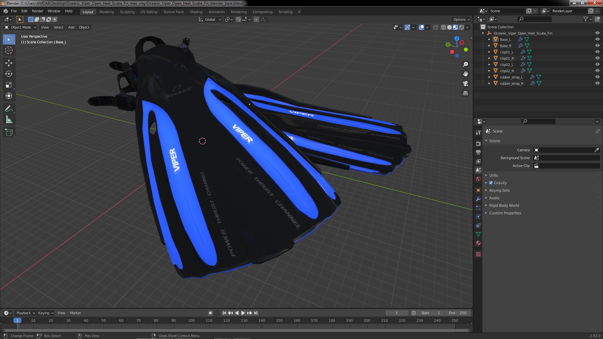Hide rubber_strap_R with eye icon
This screenshot has width=603, height=339.
(597, 83)
